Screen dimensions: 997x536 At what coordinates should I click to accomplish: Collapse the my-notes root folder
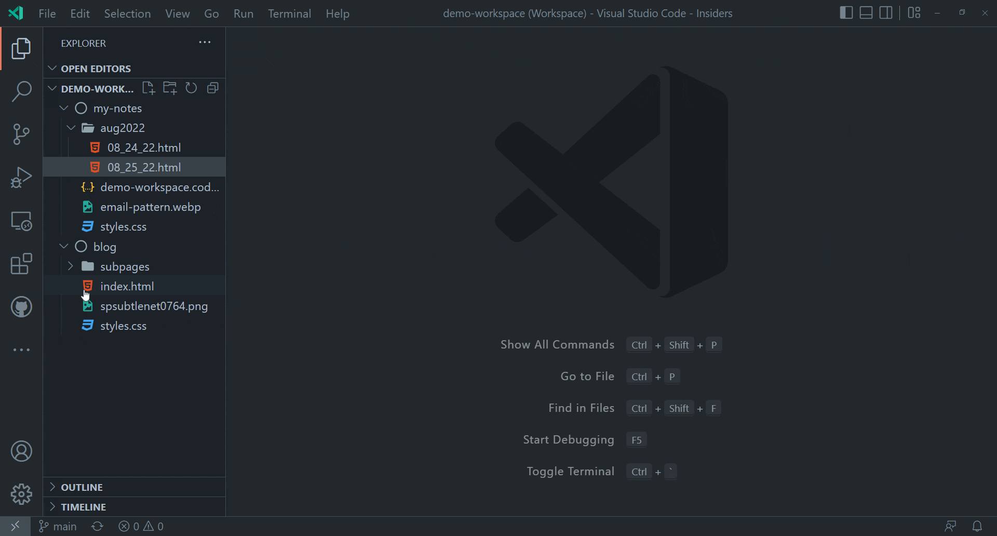tap(64, 108)
